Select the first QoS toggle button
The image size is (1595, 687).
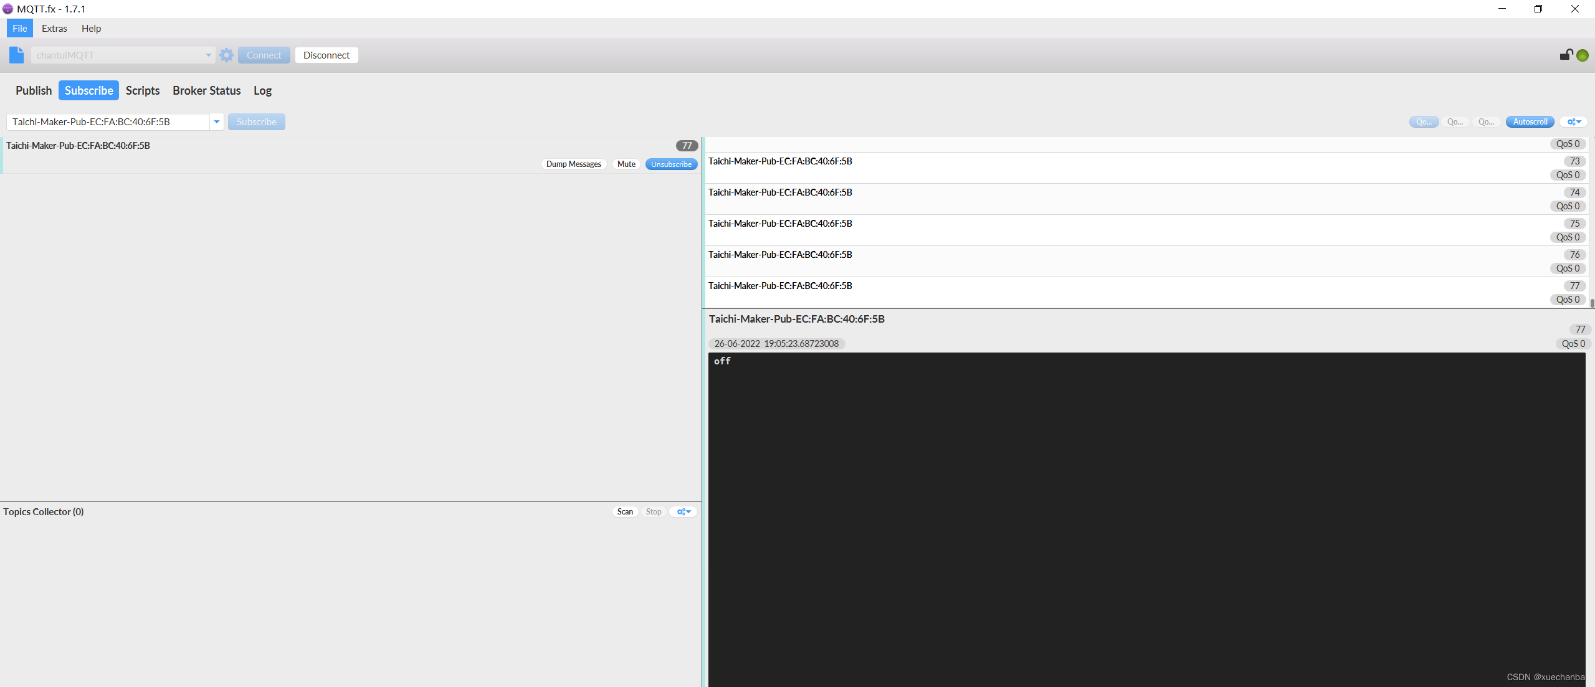coord(1424,122)
